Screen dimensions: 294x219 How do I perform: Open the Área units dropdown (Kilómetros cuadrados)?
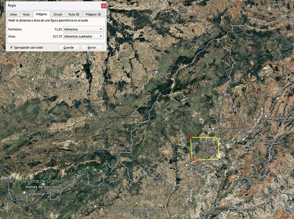pos(83,37)
